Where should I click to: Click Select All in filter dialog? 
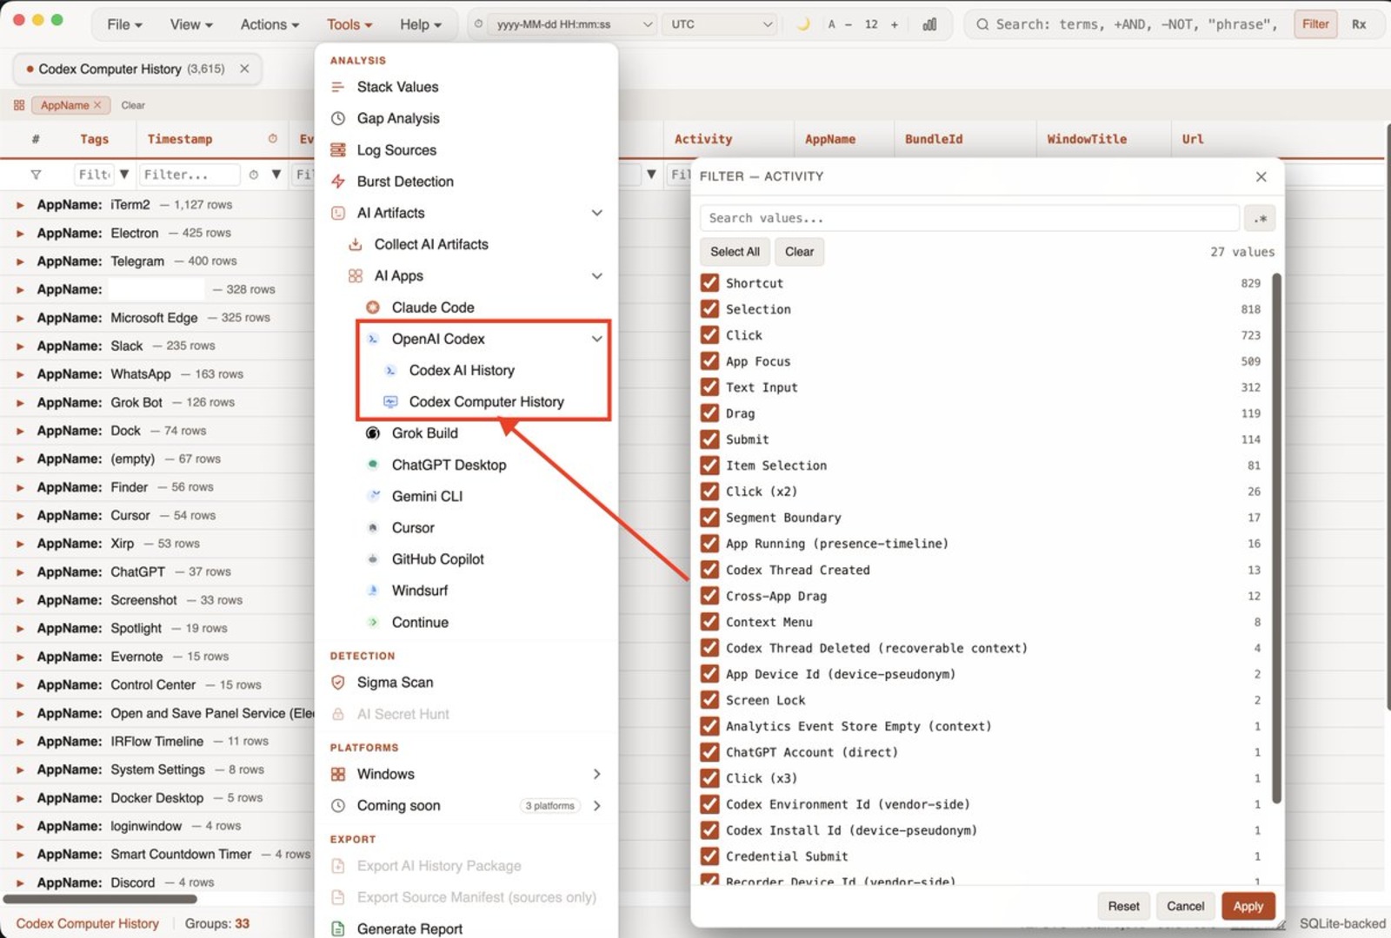pos(735,252)
